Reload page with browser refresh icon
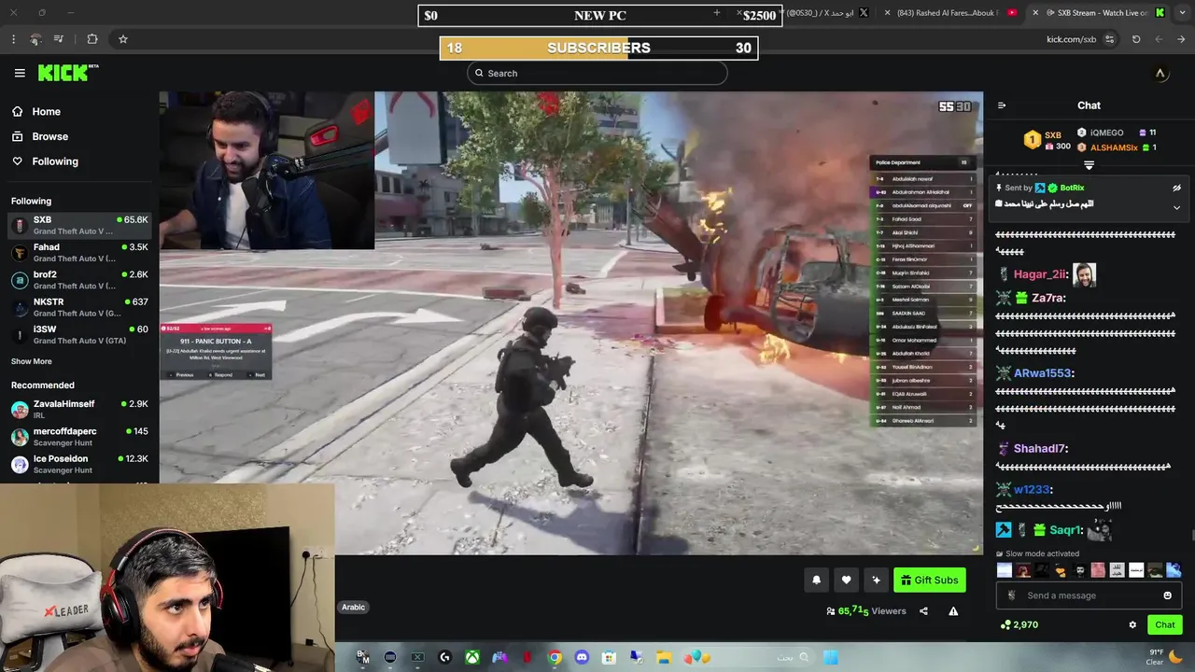 pyautogui.click(x=1136, y=39)
